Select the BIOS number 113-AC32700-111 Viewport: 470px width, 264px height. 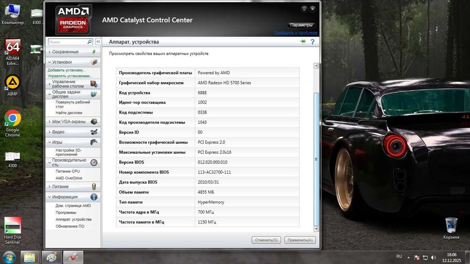214,172
